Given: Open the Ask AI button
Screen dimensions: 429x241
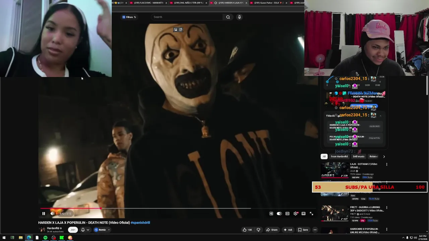Looking at the screenshot, I should tap(288, 230).
